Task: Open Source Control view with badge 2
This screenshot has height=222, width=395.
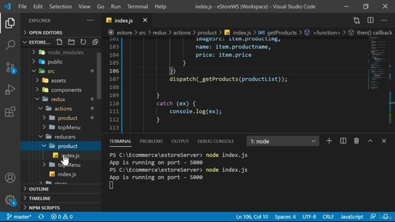Action: (x=10, y=67)
